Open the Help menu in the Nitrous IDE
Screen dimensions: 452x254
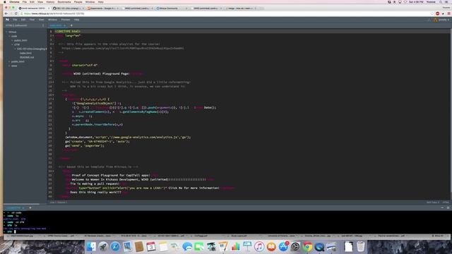[x=76, y=20]
